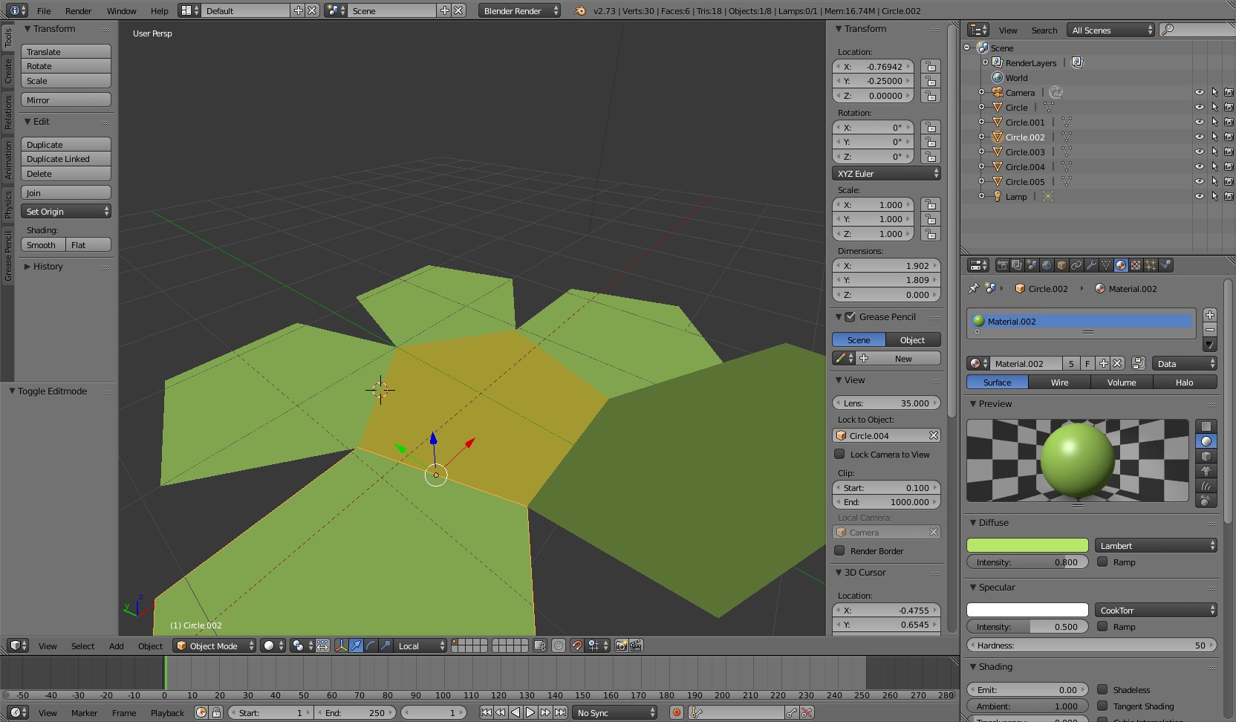This screenshot has height=722, width=1236.
Task: Open the Local transform orientation dropdown
Action: tap(420, 645)
